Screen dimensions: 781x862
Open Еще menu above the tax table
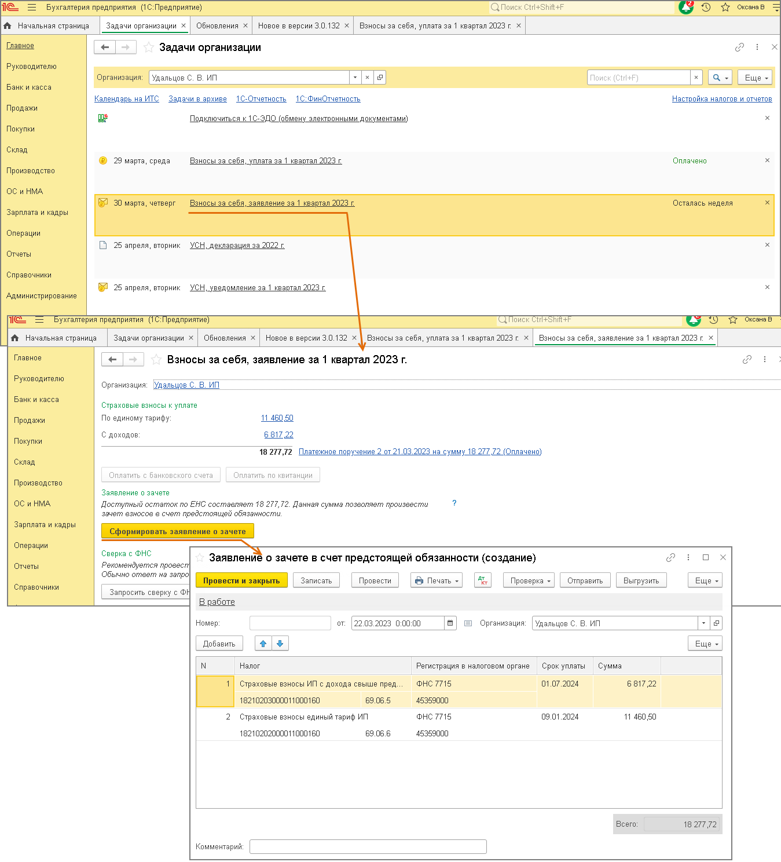click(705, 644)
